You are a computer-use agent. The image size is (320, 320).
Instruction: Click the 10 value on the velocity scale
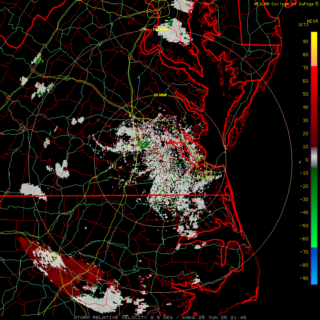click(x=305, y=147)
